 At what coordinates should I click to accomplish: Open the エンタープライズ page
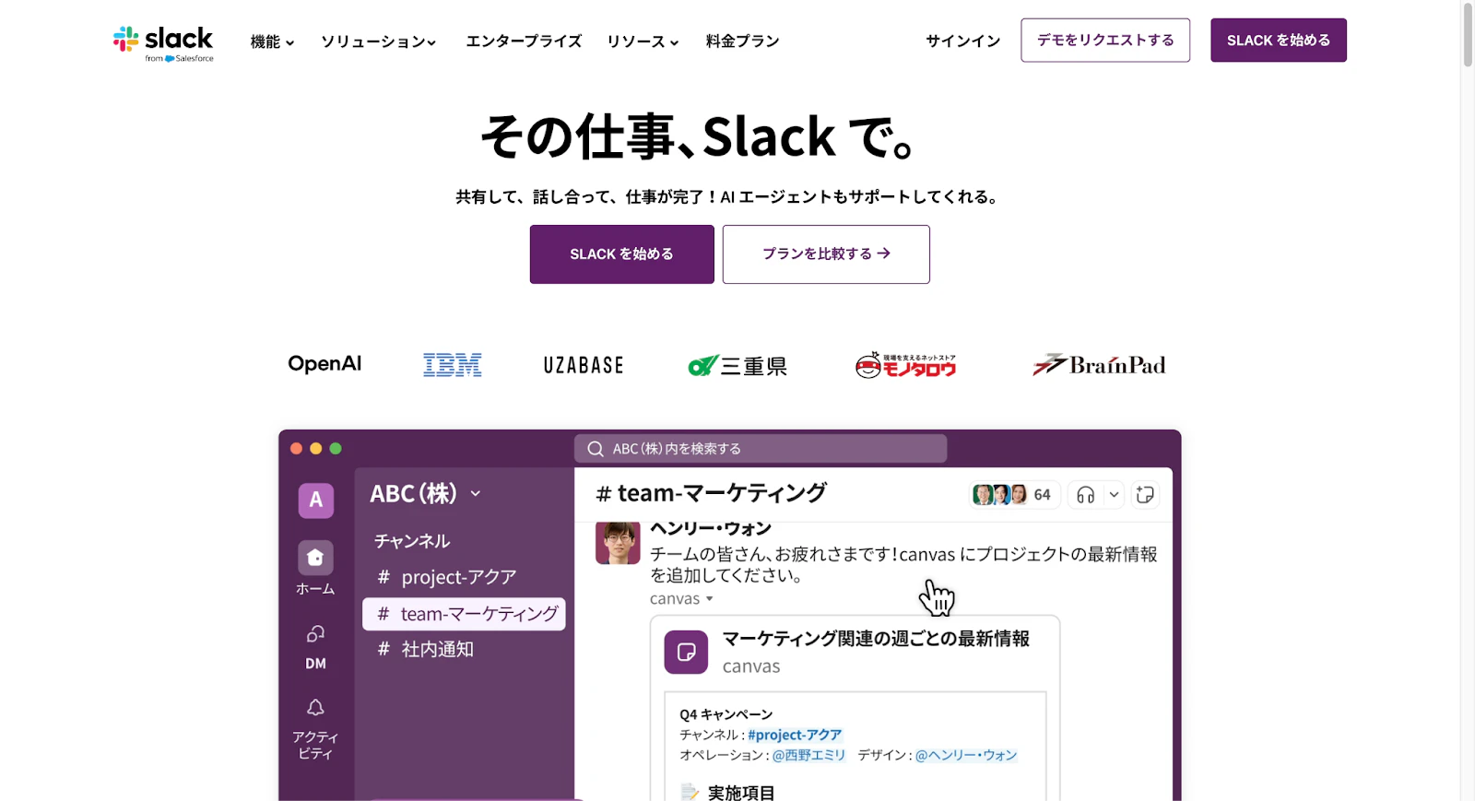click(524, 41)
